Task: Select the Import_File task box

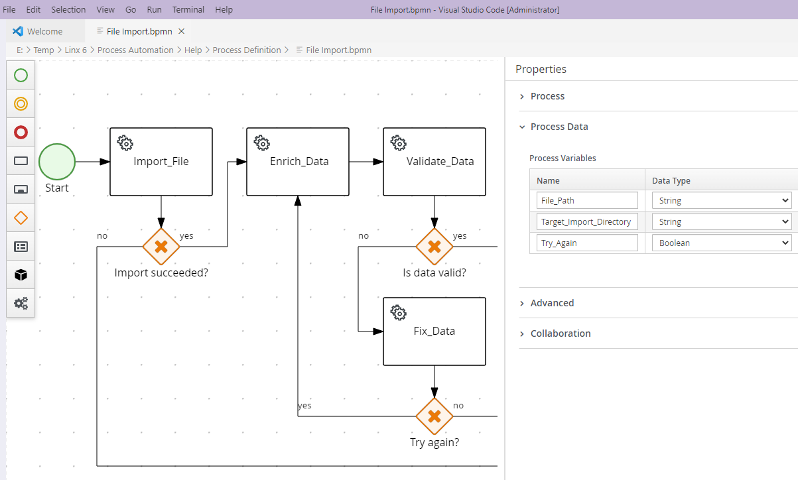Action: (x=161, y=162)
